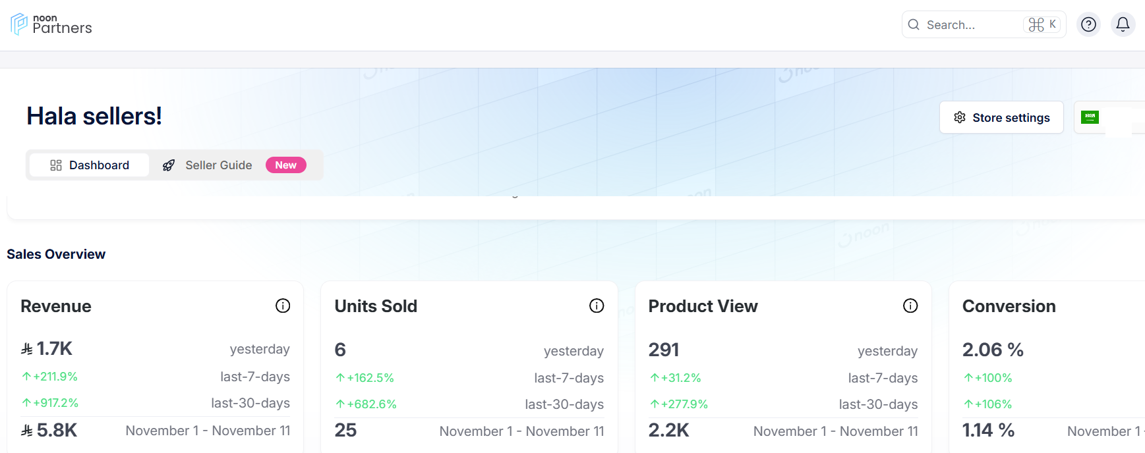Viewport: 1145px width, 453px height.
Task: Click the Conversion percentage 2.06%
Action: 992,350
